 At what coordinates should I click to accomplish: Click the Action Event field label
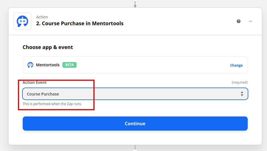35,82
